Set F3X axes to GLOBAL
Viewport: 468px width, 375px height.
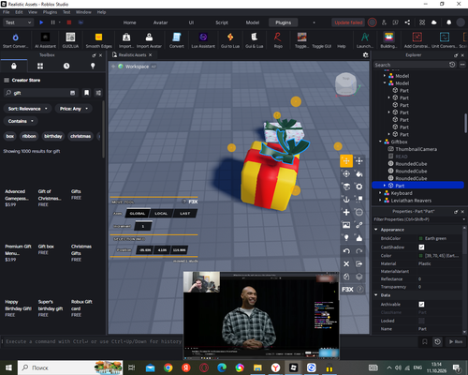point(138,214)
